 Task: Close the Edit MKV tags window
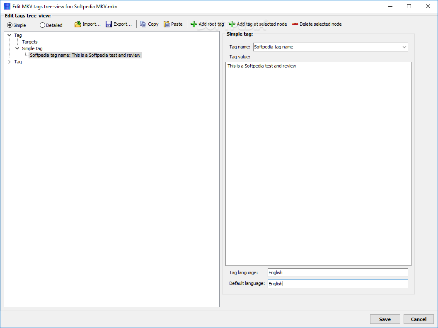[428, 6]
